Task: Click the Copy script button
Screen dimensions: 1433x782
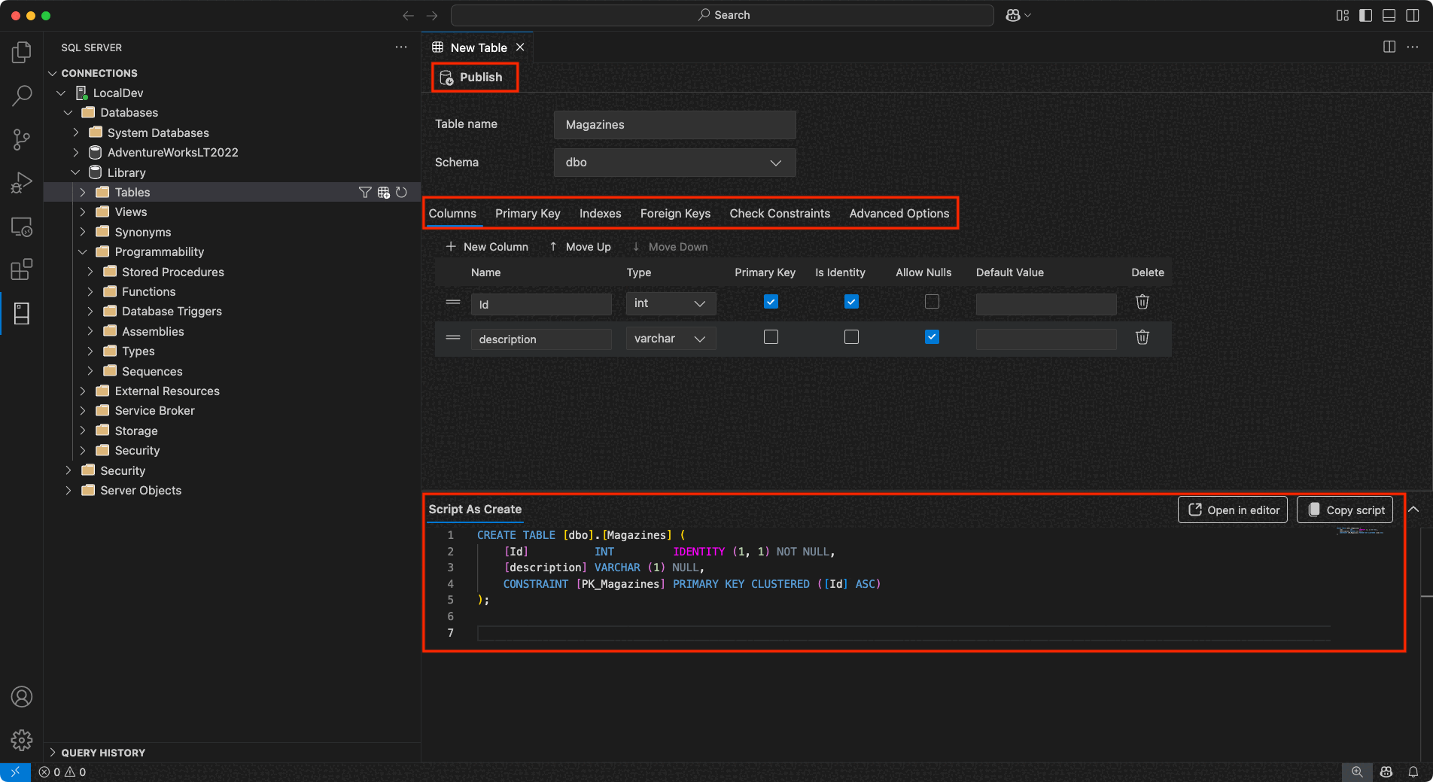Action: click(1345, 510)
